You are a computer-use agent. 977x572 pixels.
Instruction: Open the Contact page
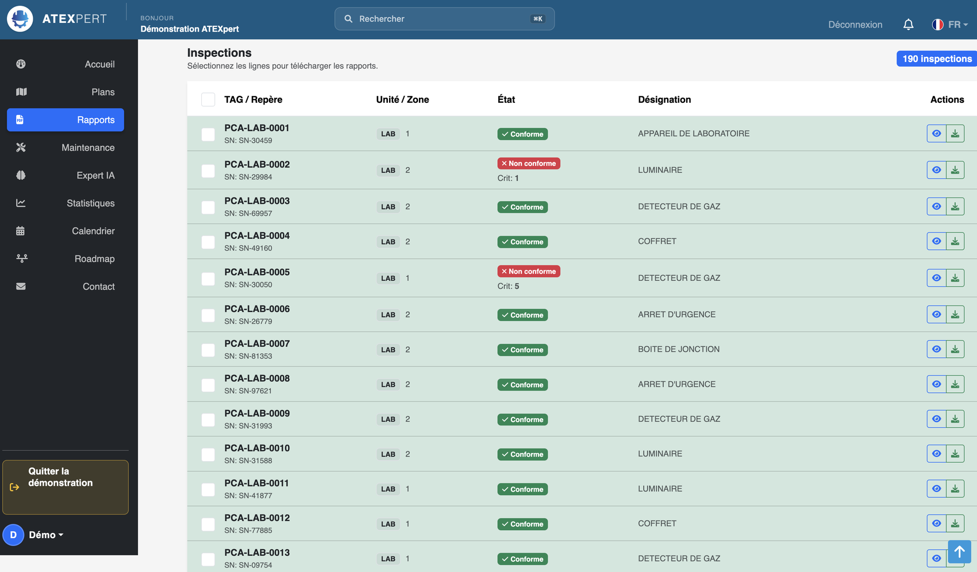pos(66,287)
